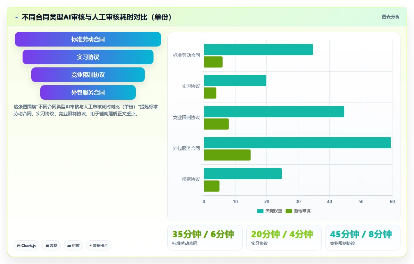Select the 竞业限制协议 funnel bar

click(x=88, y=75)
